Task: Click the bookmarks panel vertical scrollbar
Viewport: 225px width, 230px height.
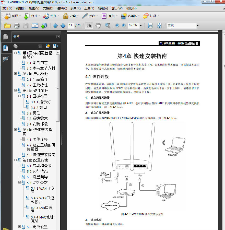Action: tap(58, 88)
